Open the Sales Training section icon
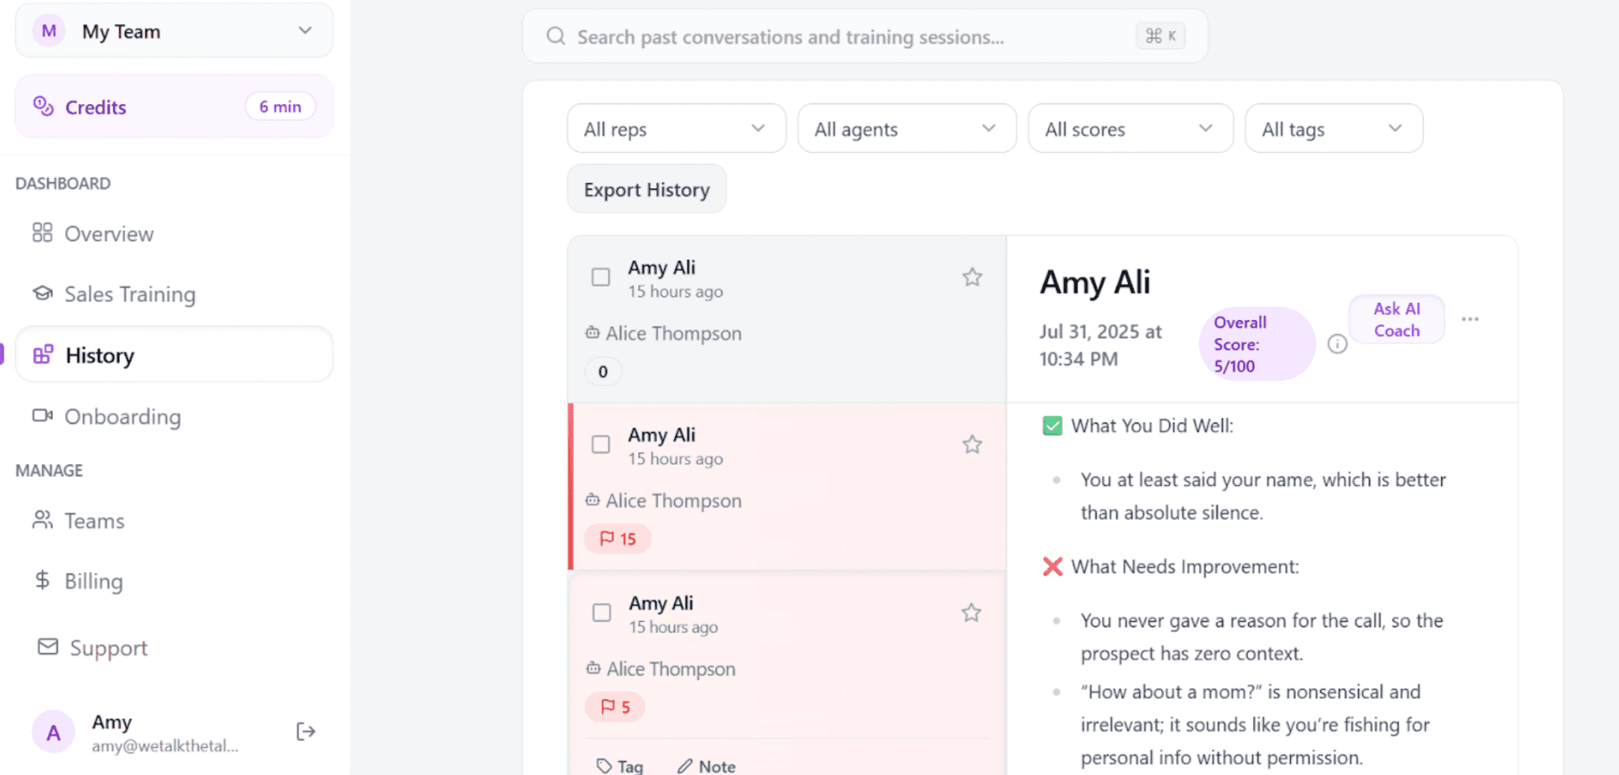Image resolution: width=1619 pixels, height=775 pixels. click(43, 293)
